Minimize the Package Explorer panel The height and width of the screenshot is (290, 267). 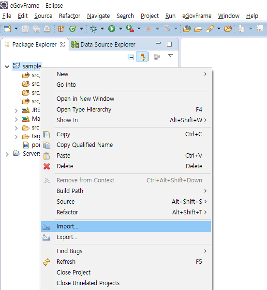[x=158, y=43]
